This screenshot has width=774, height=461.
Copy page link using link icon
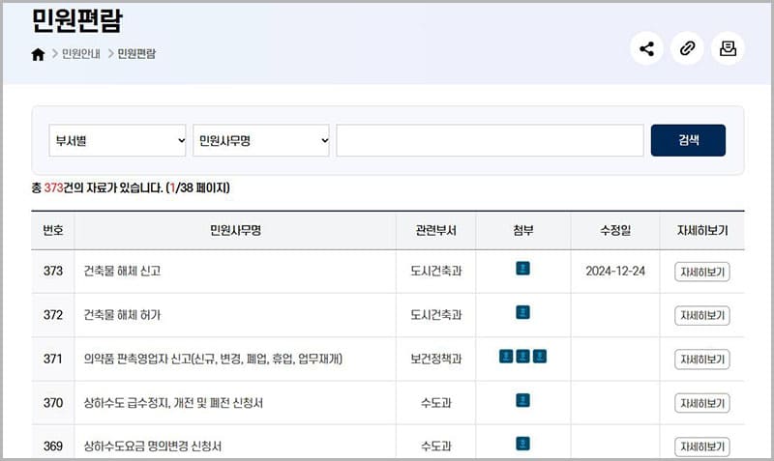point(687,48)
